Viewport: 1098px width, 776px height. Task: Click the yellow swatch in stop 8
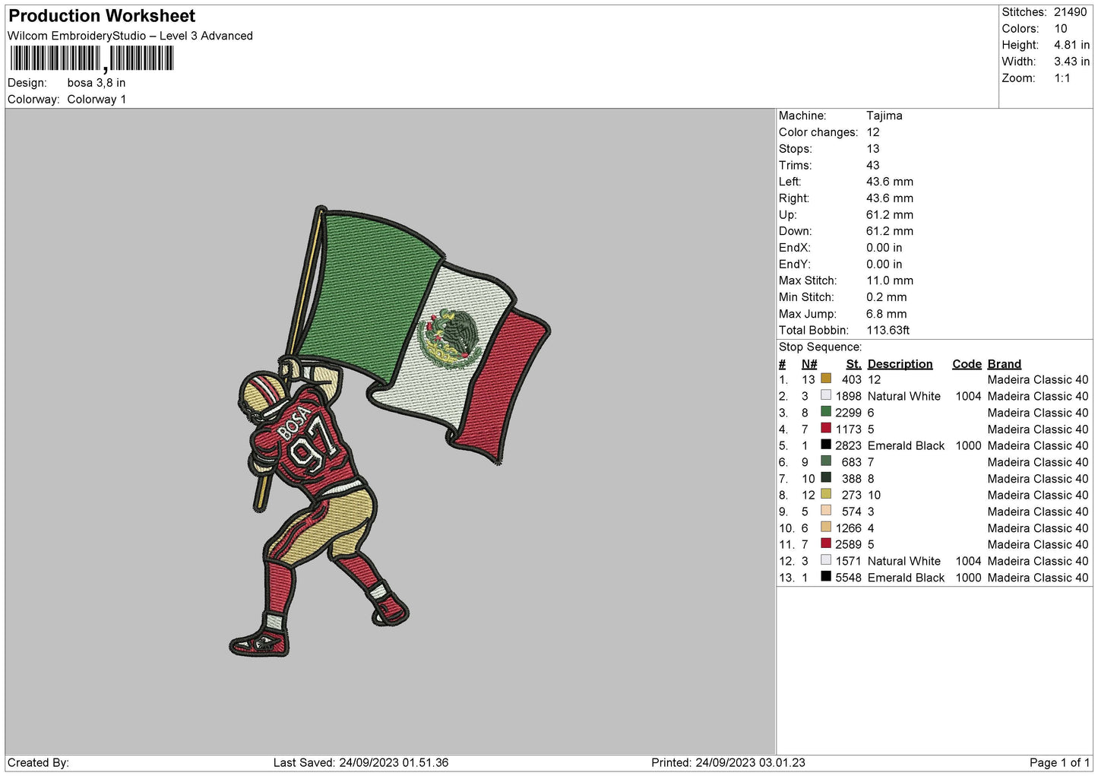(x=826, y=495)
